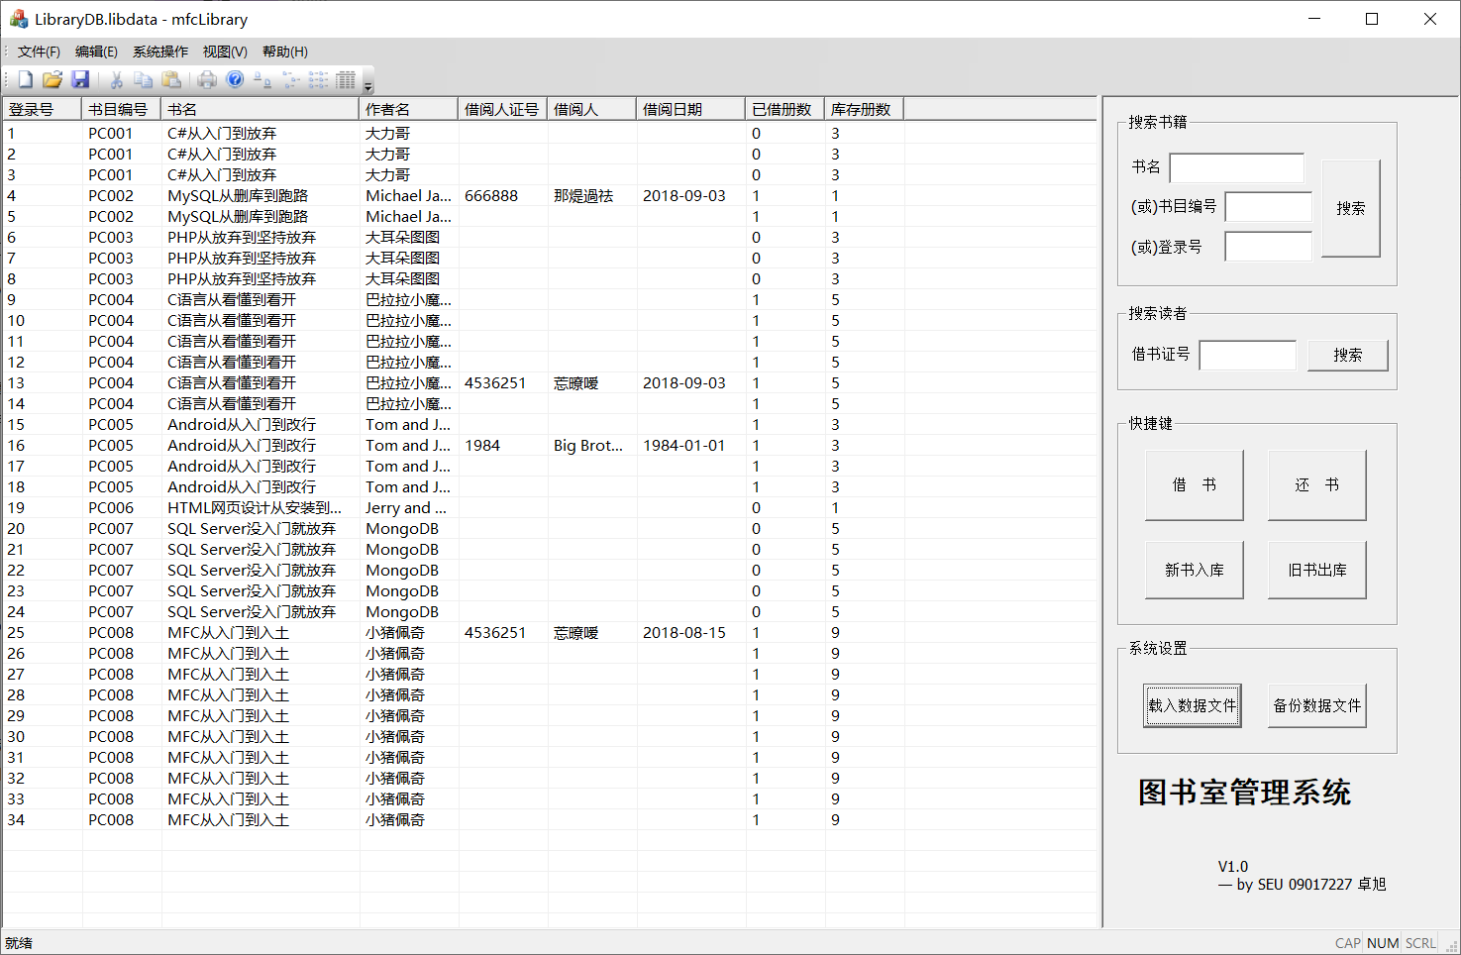Click the 新书入库 button
Screen dimensions: 1461x955
(1195, 571)
